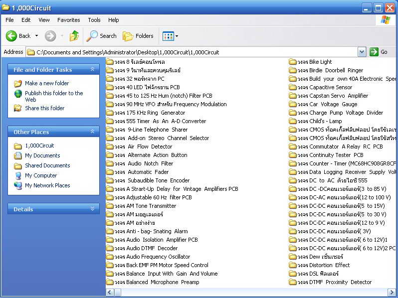The height and width of the screenshot is (298, 398).
Task: Click Make a new folder link
Action: [47, 83]
